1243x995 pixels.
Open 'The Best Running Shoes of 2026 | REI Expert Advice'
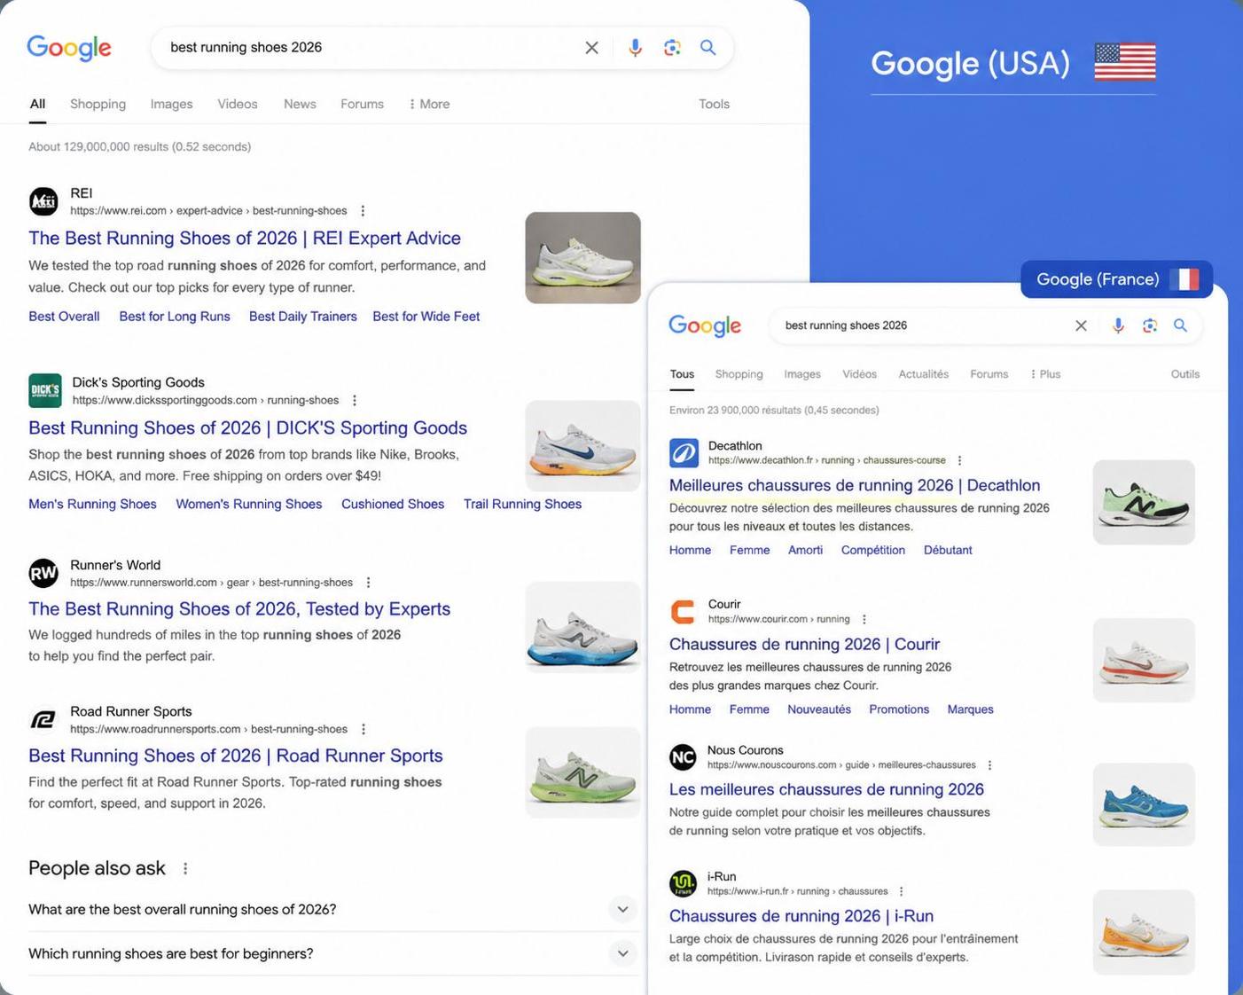coord(245,238)
